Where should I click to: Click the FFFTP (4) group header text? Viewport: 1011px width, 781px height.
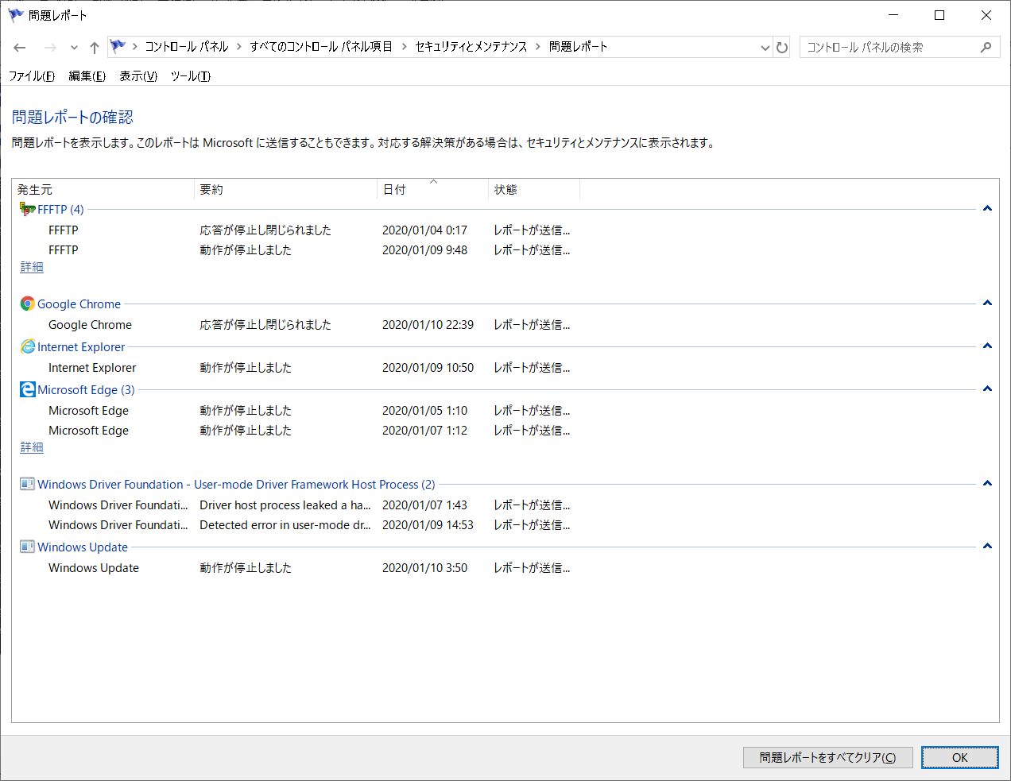click(x=60, y=210)
